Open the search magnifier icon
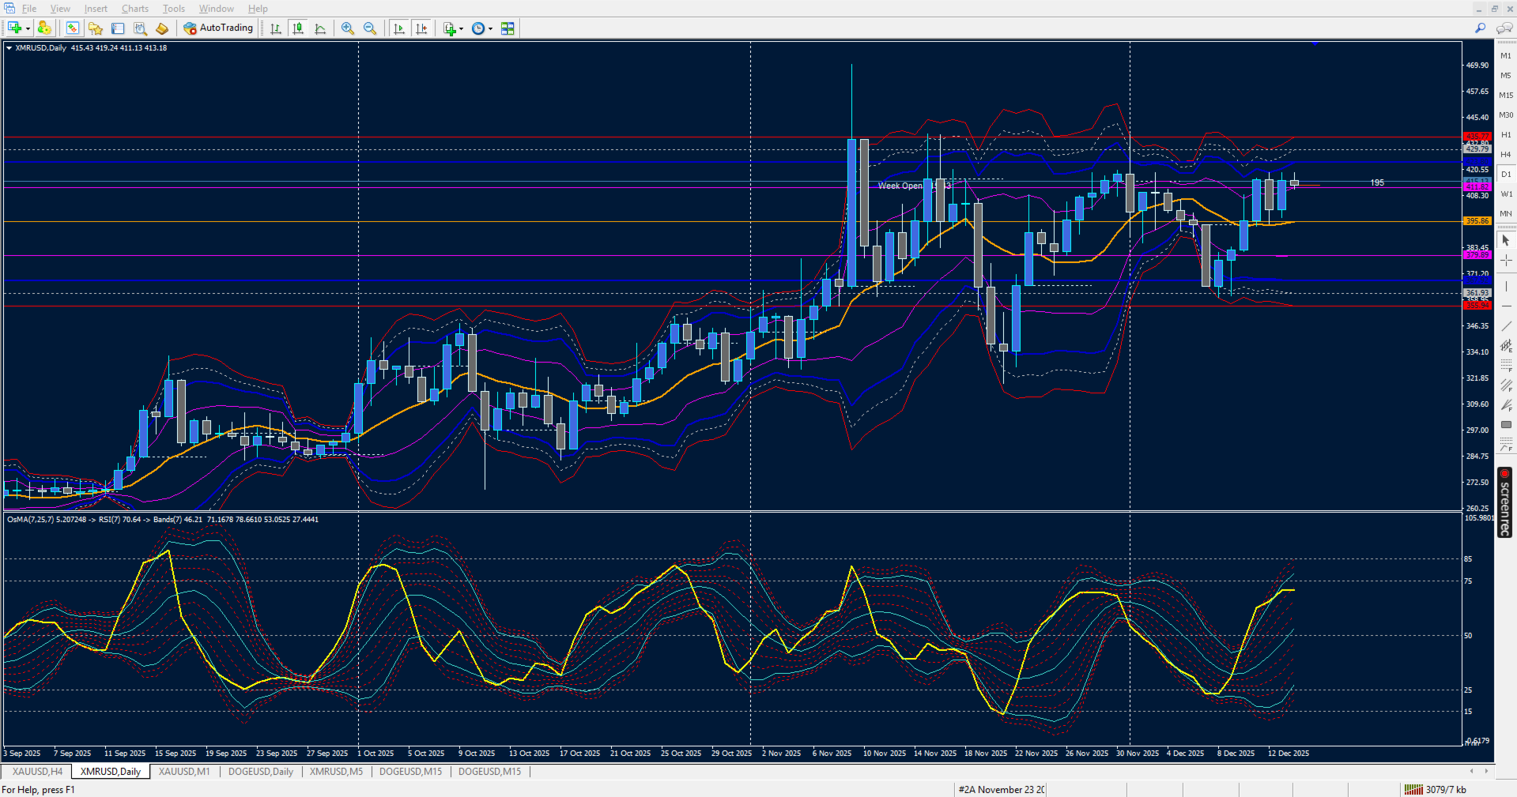 coord(1481,28)
